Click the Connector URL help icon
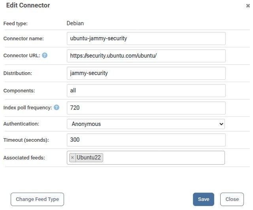The height and width of the screenshot is (210, 253). [x=45, y=55]
